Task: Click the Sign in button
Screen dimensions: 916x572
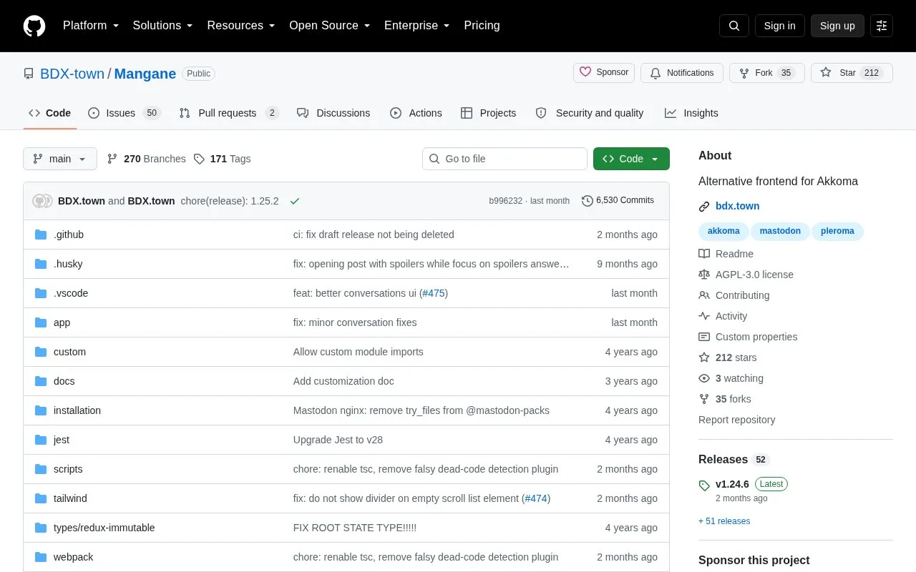Action: click(x=780, y=26)
